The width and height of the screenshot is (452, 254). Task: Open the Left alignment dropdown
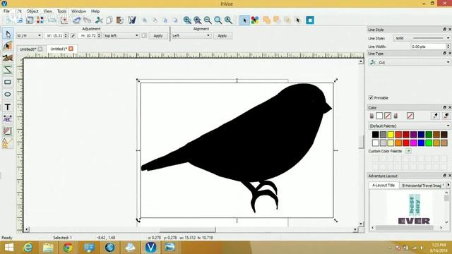point(191,36)
